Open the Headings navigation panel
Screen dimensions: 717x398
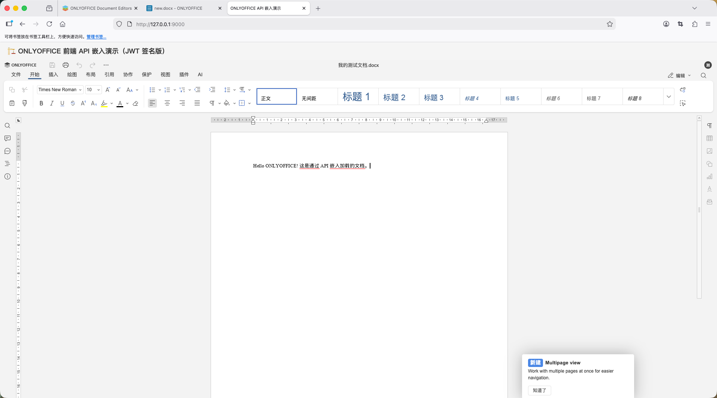[7, 164]
